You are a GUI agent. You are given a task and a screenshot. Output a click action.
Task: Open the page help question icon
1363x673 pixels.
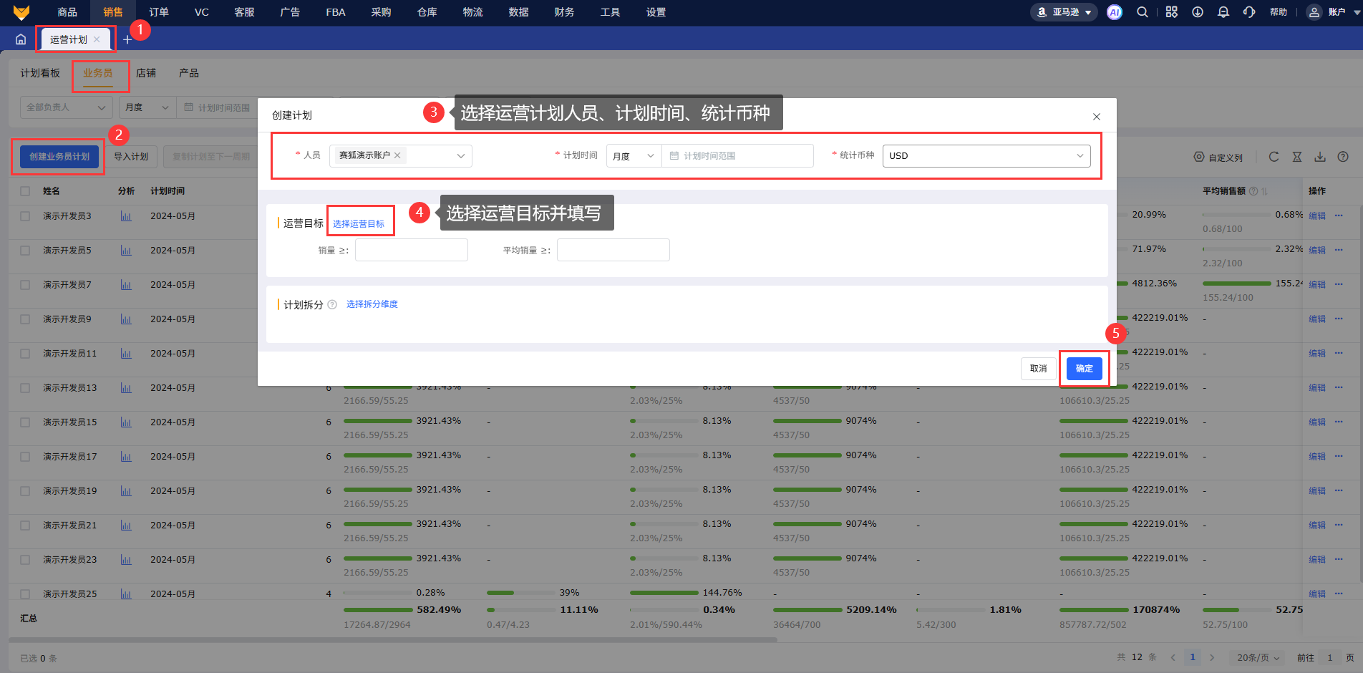coord(1343,157)
